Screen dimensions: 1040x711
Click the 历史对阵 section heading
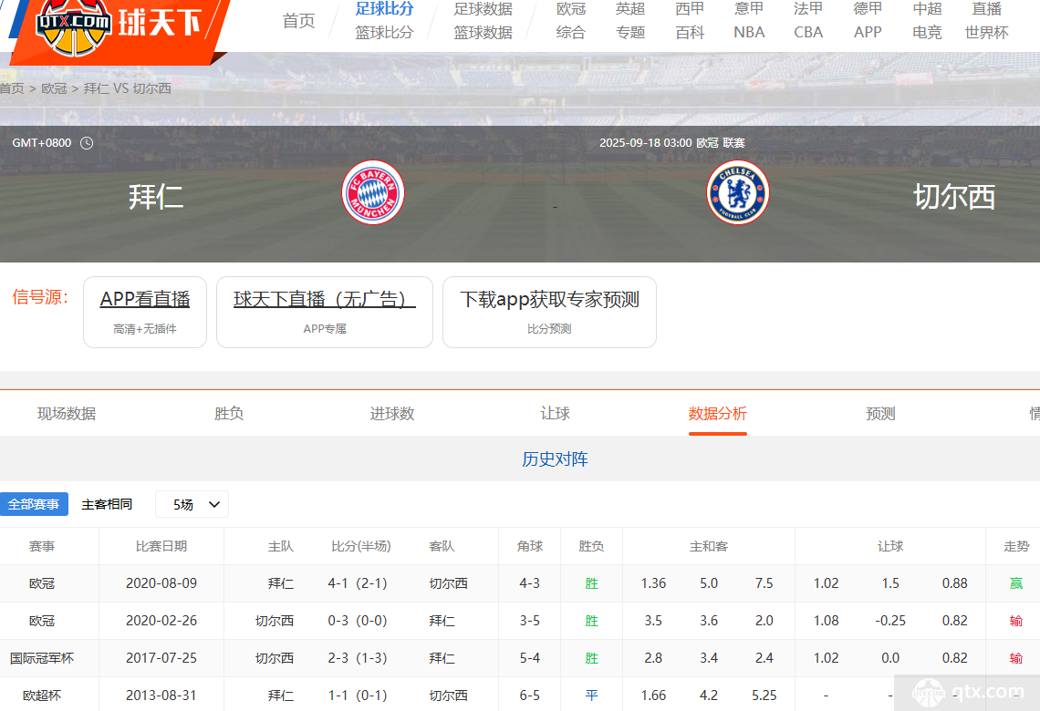pos(556,459)
